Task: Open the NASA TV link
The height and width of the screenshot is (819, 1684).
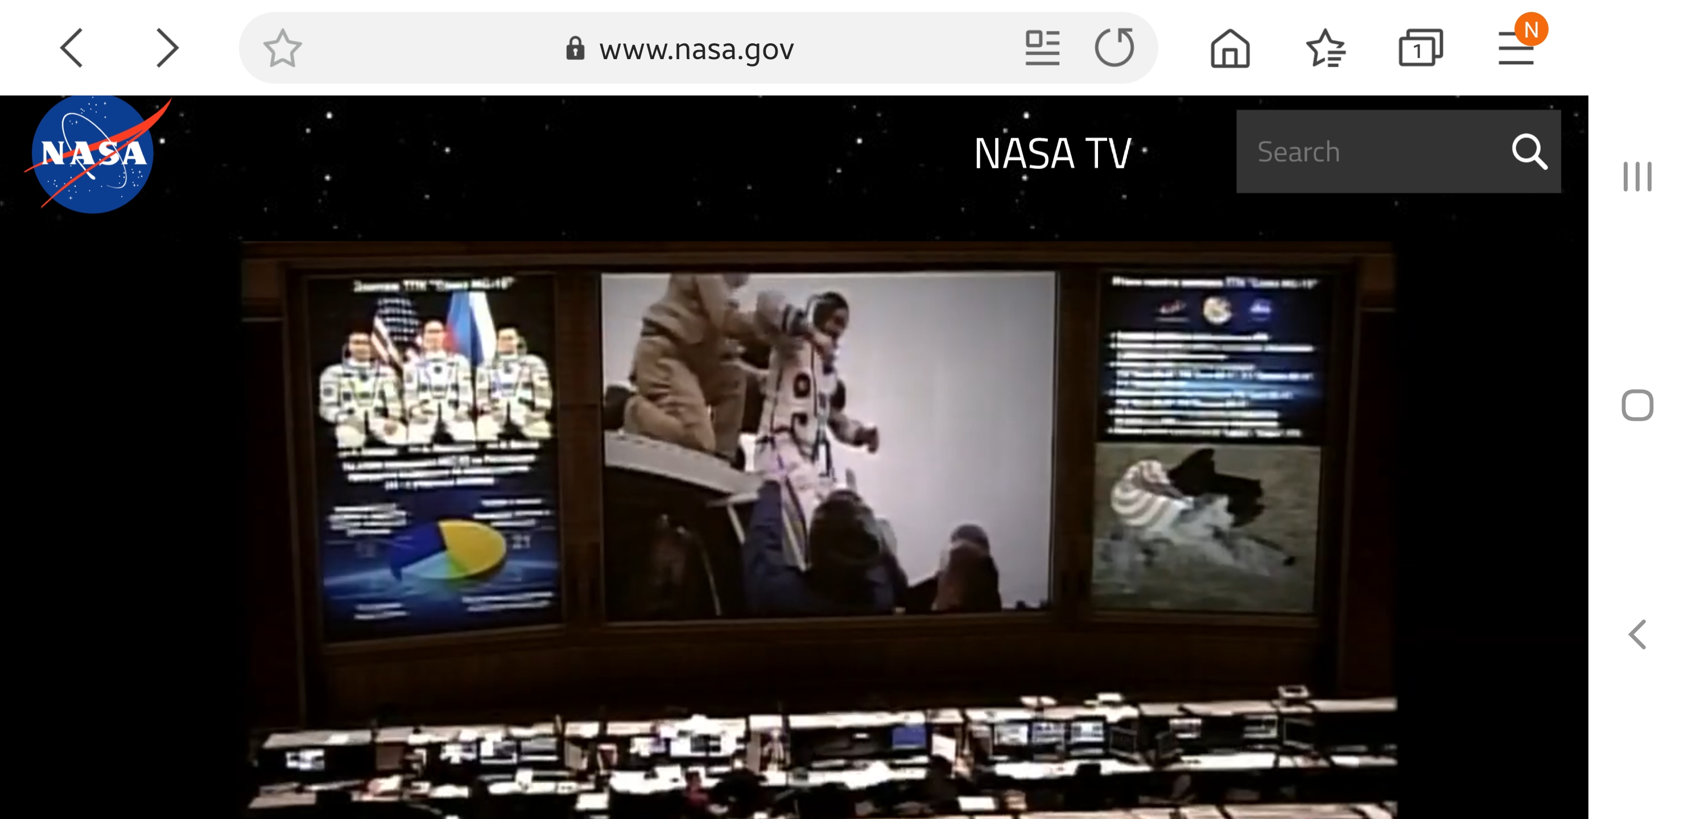Action: (x=1052, y=154)
